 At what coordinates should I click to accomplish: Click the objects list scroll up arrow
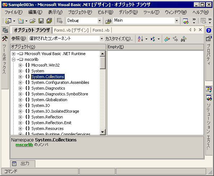[102, 54]
